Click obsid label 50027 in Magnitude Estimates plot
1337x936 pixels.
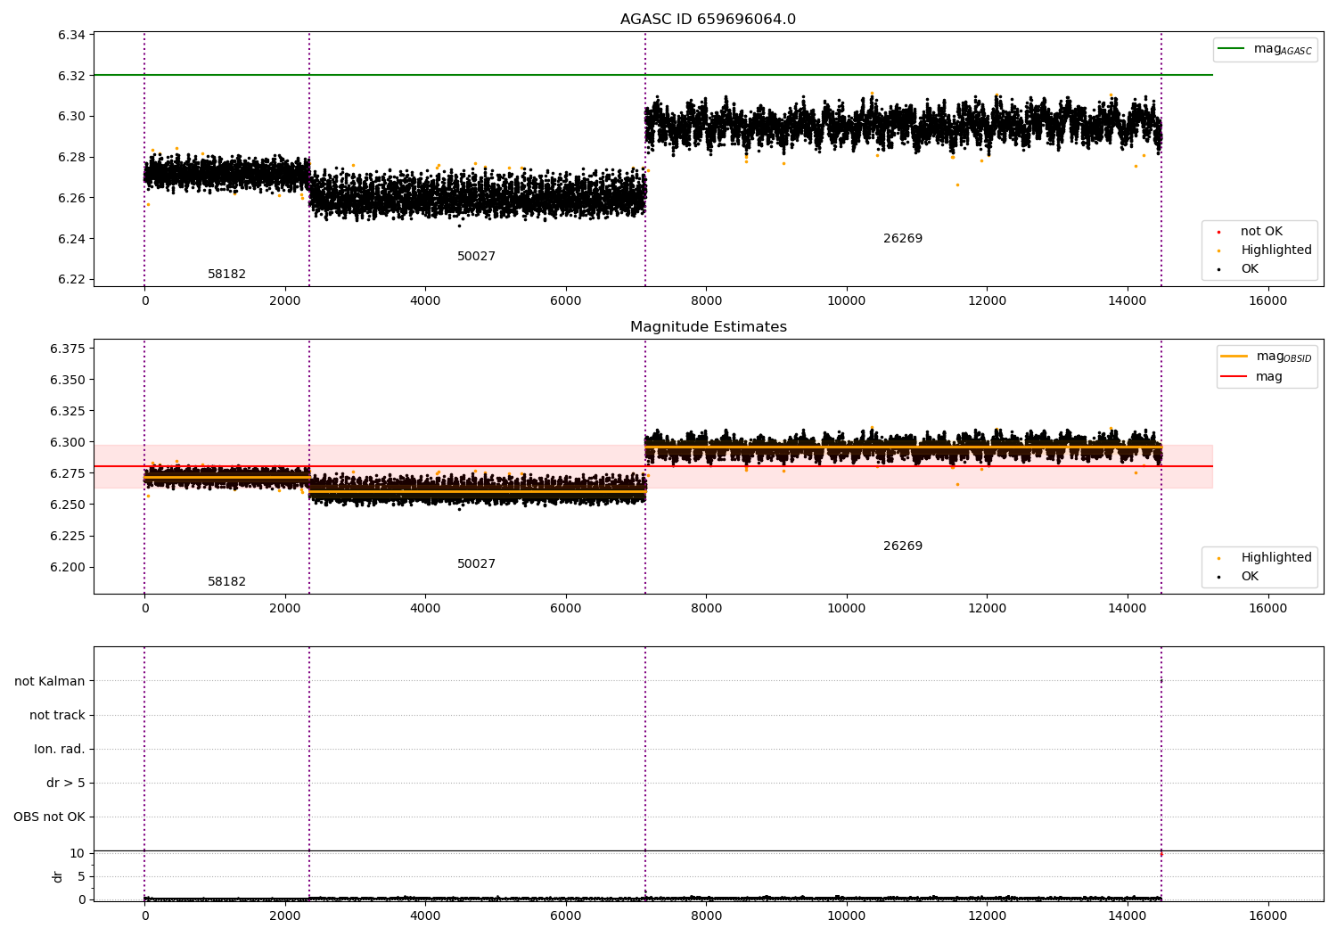point(476,564)
